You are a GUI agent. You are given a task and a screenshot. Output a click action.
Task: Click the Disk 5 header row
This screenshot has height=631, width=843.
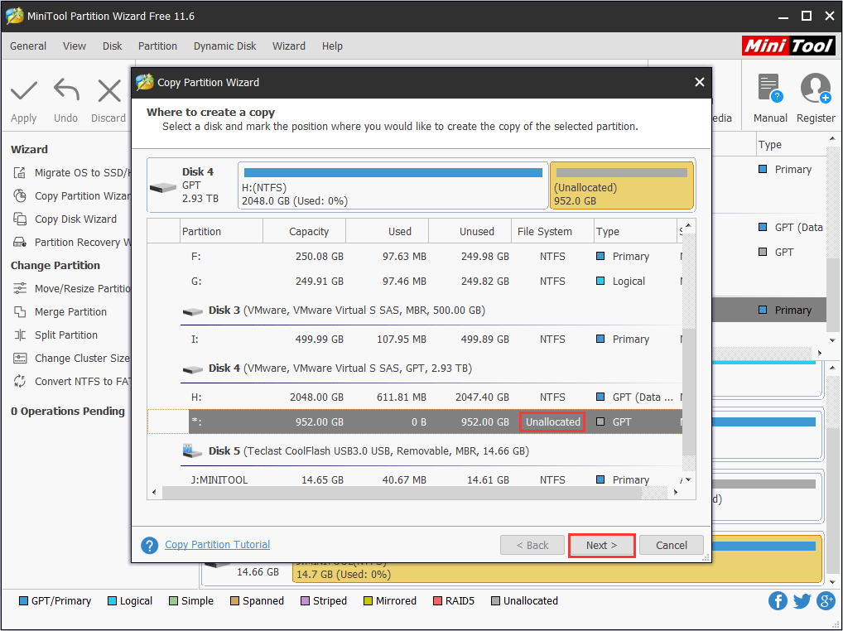point(431,451)
